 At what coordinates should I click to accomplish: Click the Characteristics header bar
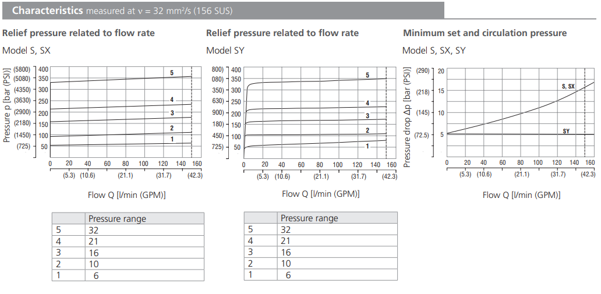point(221,10)
